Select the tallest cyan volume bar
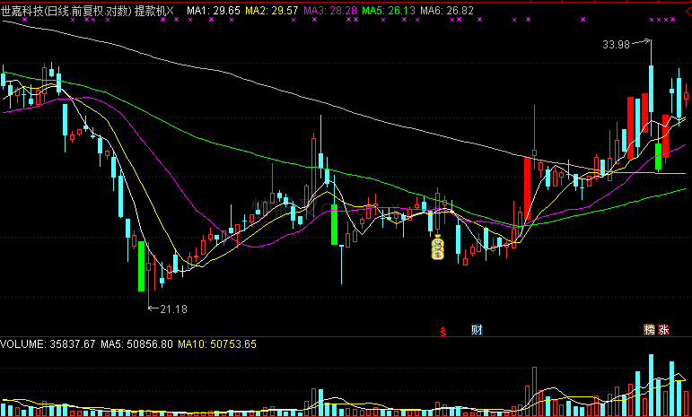Image resolution: width=692 pixels, height=417 pixels. (x=651, y=386)
